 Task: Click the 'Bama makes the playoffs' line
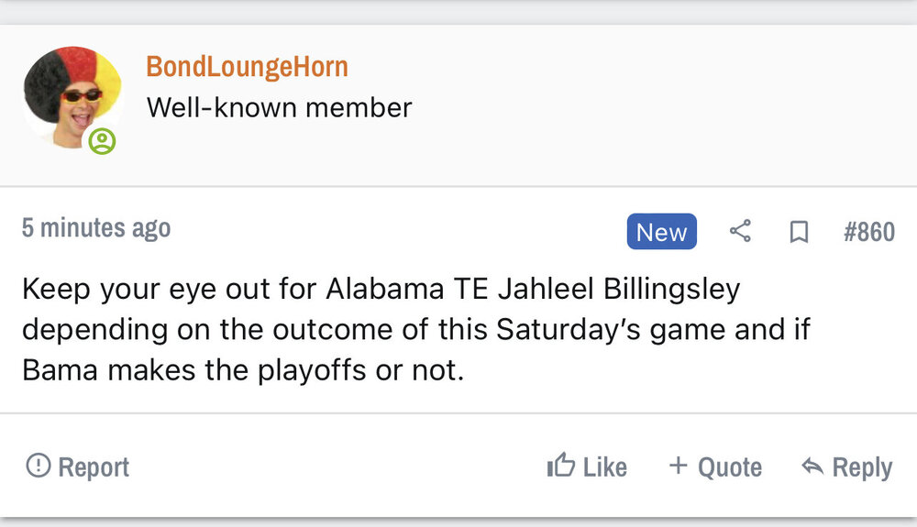click(239, 372)
